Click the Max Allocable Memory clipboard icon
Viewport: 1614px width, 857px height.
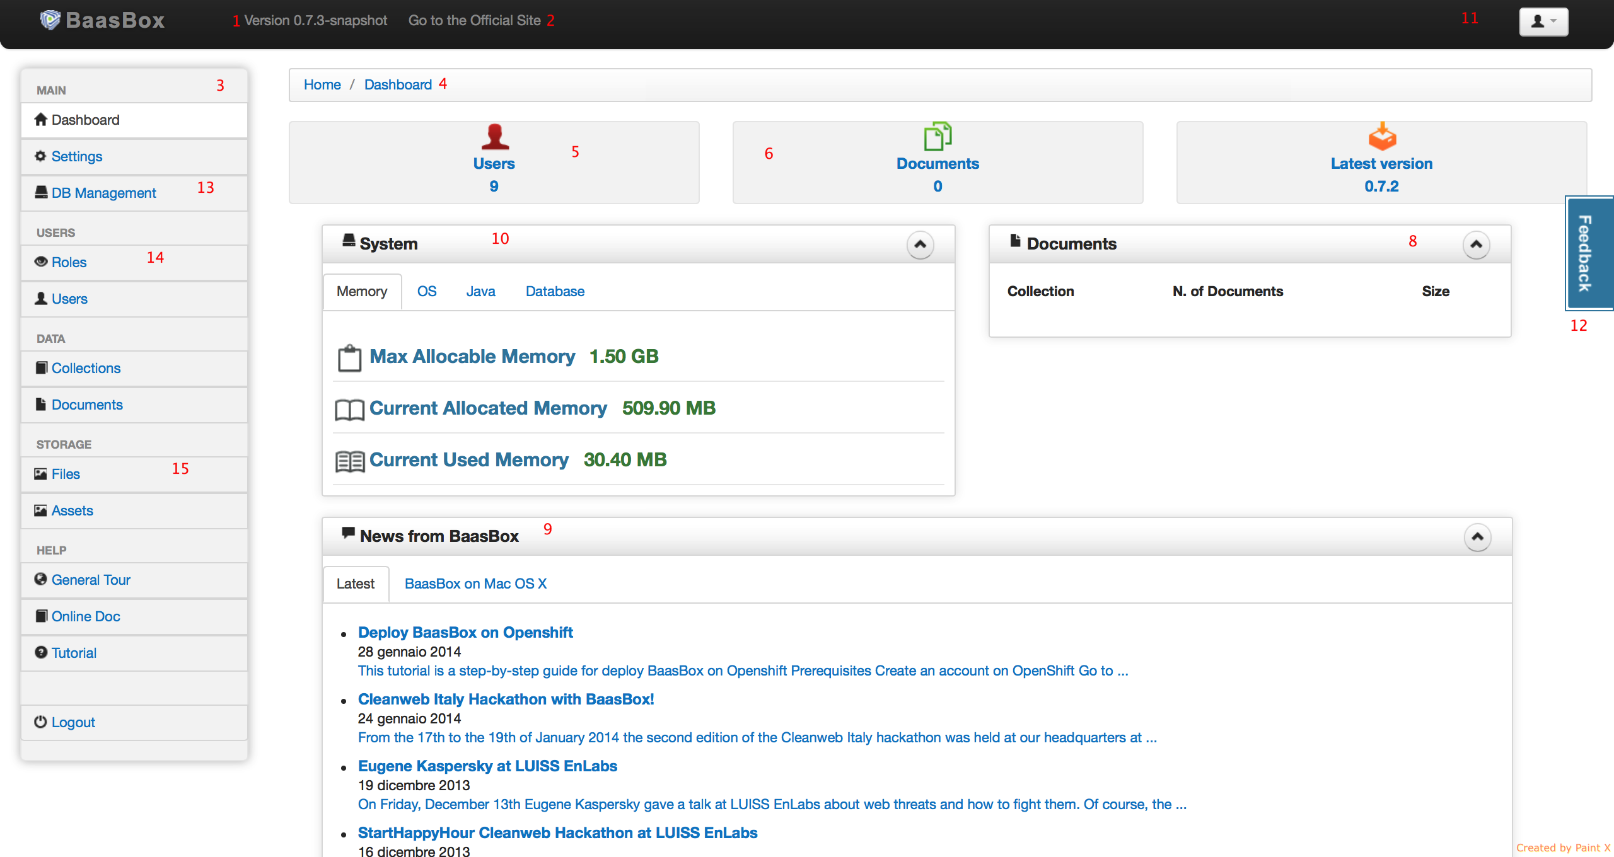coord(349,358)
